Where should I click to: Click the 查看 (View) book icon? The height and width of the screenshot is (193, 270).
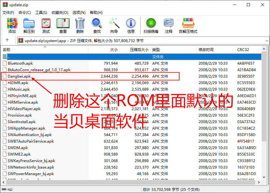coord(63,23)
